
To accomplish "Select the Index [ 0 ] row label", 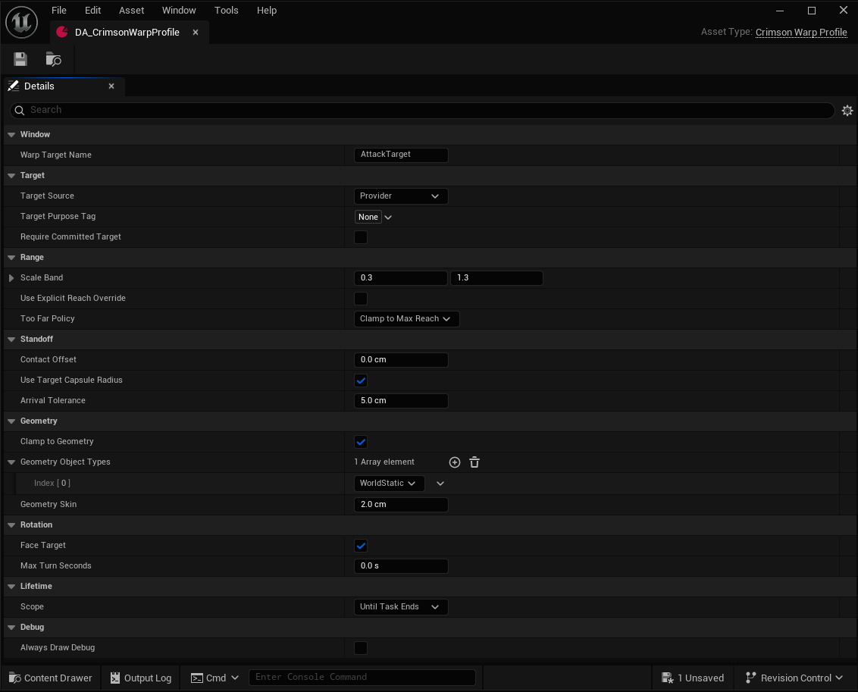I will point(52,484).
